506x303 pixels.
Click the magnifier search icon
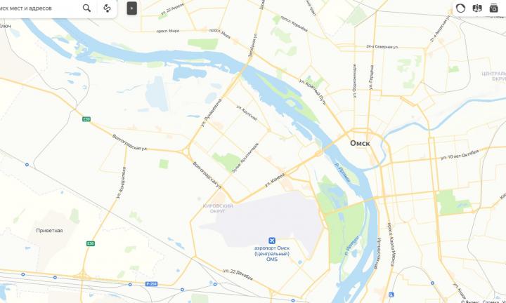pos(86,8)
